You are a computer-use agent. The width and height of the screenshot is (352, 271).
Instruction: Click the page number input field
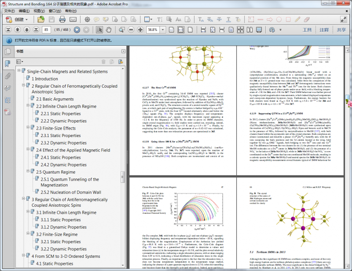click(x=47, y=30)
